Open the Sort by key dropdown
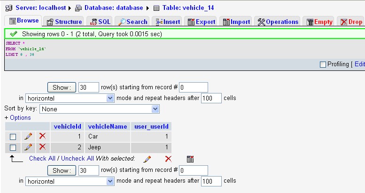This screenshot has height=193, width=365. [x=100, y=109]
